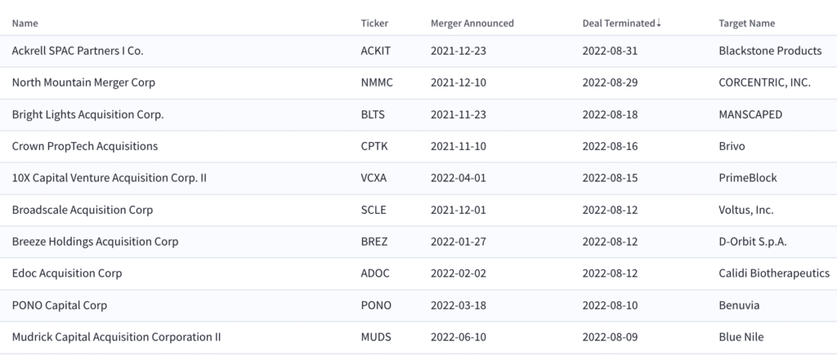The image size is (837, 355).
Task: Click the Blue Nile target name
Action: point(741,337)
